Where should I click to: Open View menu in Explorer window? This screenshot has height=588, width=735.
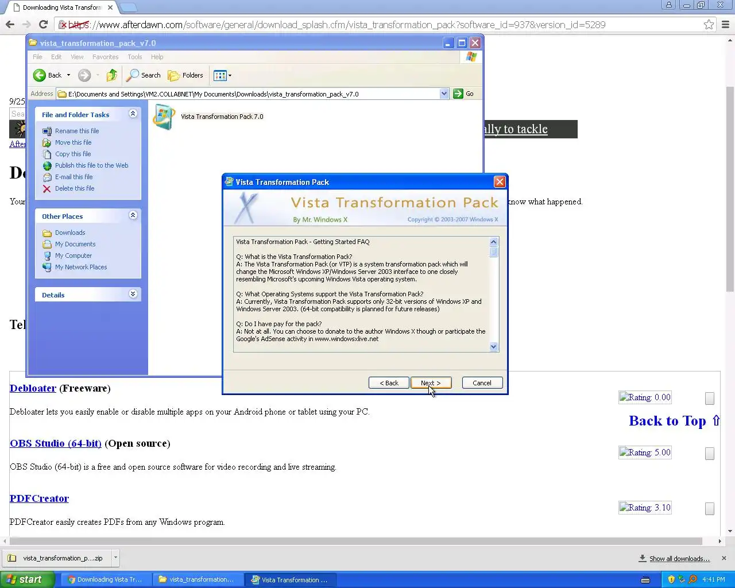pyautogui.click(x=77, y=57)
